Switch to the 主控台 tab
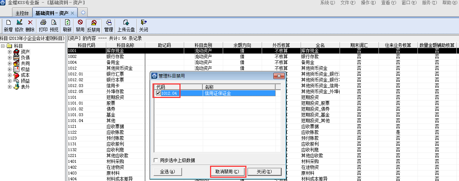The image size is (459, 181). [x=22, y=13]
